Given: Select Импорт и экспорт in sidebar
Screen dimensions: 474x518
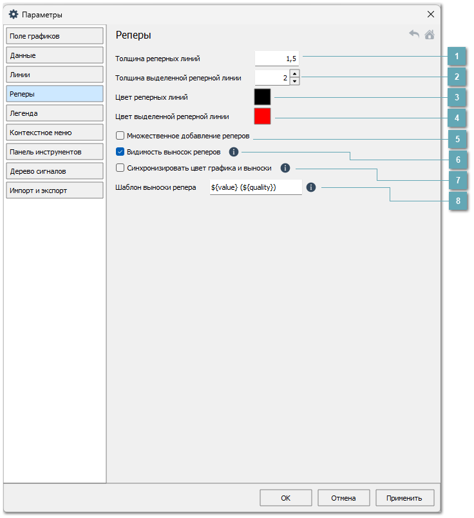Looking at the screenshot, I should [x=55, y=190].
